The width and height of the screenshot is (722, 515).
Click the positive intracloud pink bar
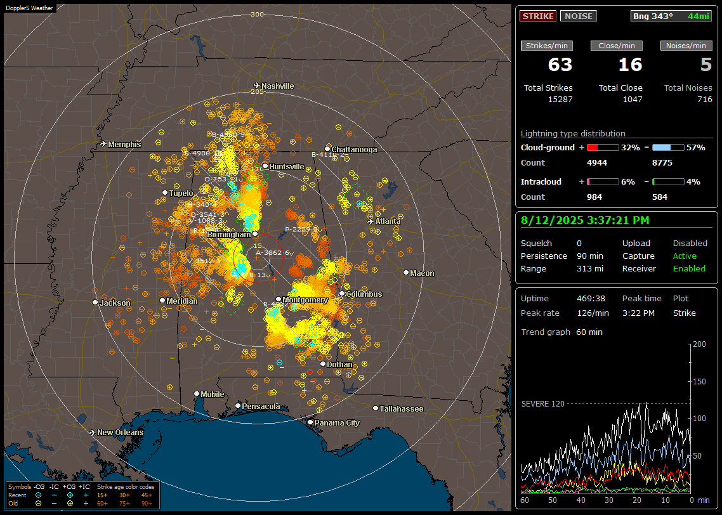pyautogui.click(x=603, y=182)
